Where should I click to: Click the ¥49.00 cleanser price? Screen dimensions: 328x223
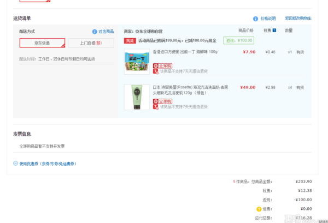pyautogui.click(x=248, y=87)
